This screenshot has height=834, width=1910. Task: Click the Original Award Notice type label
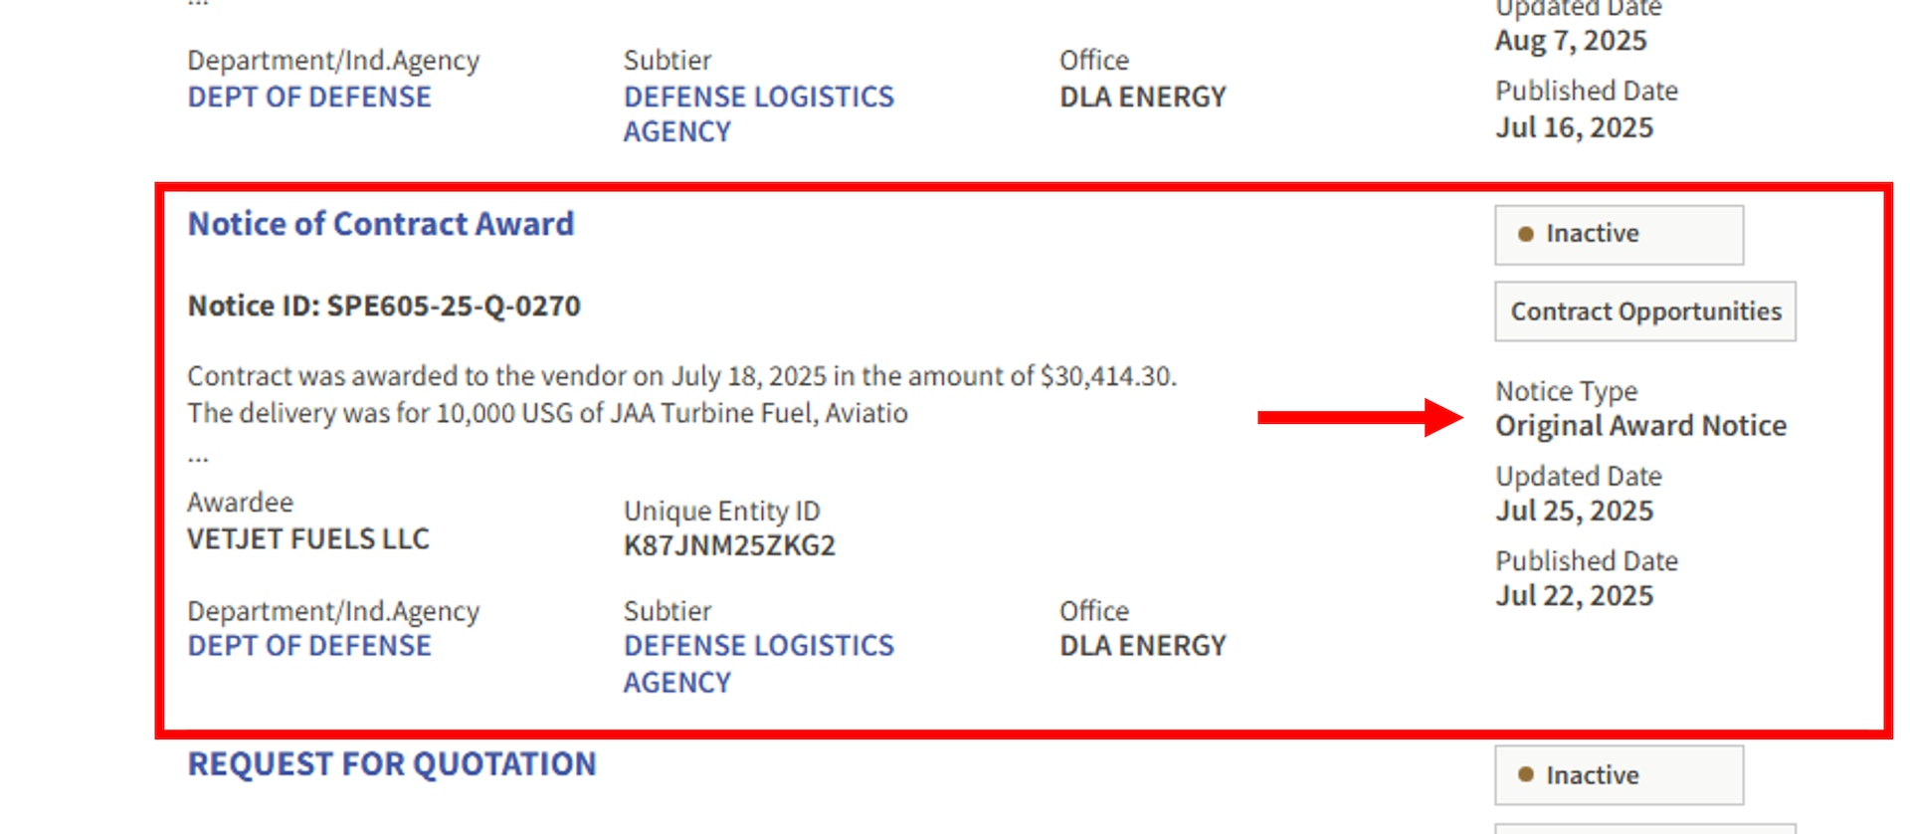tap(1640, 425)
